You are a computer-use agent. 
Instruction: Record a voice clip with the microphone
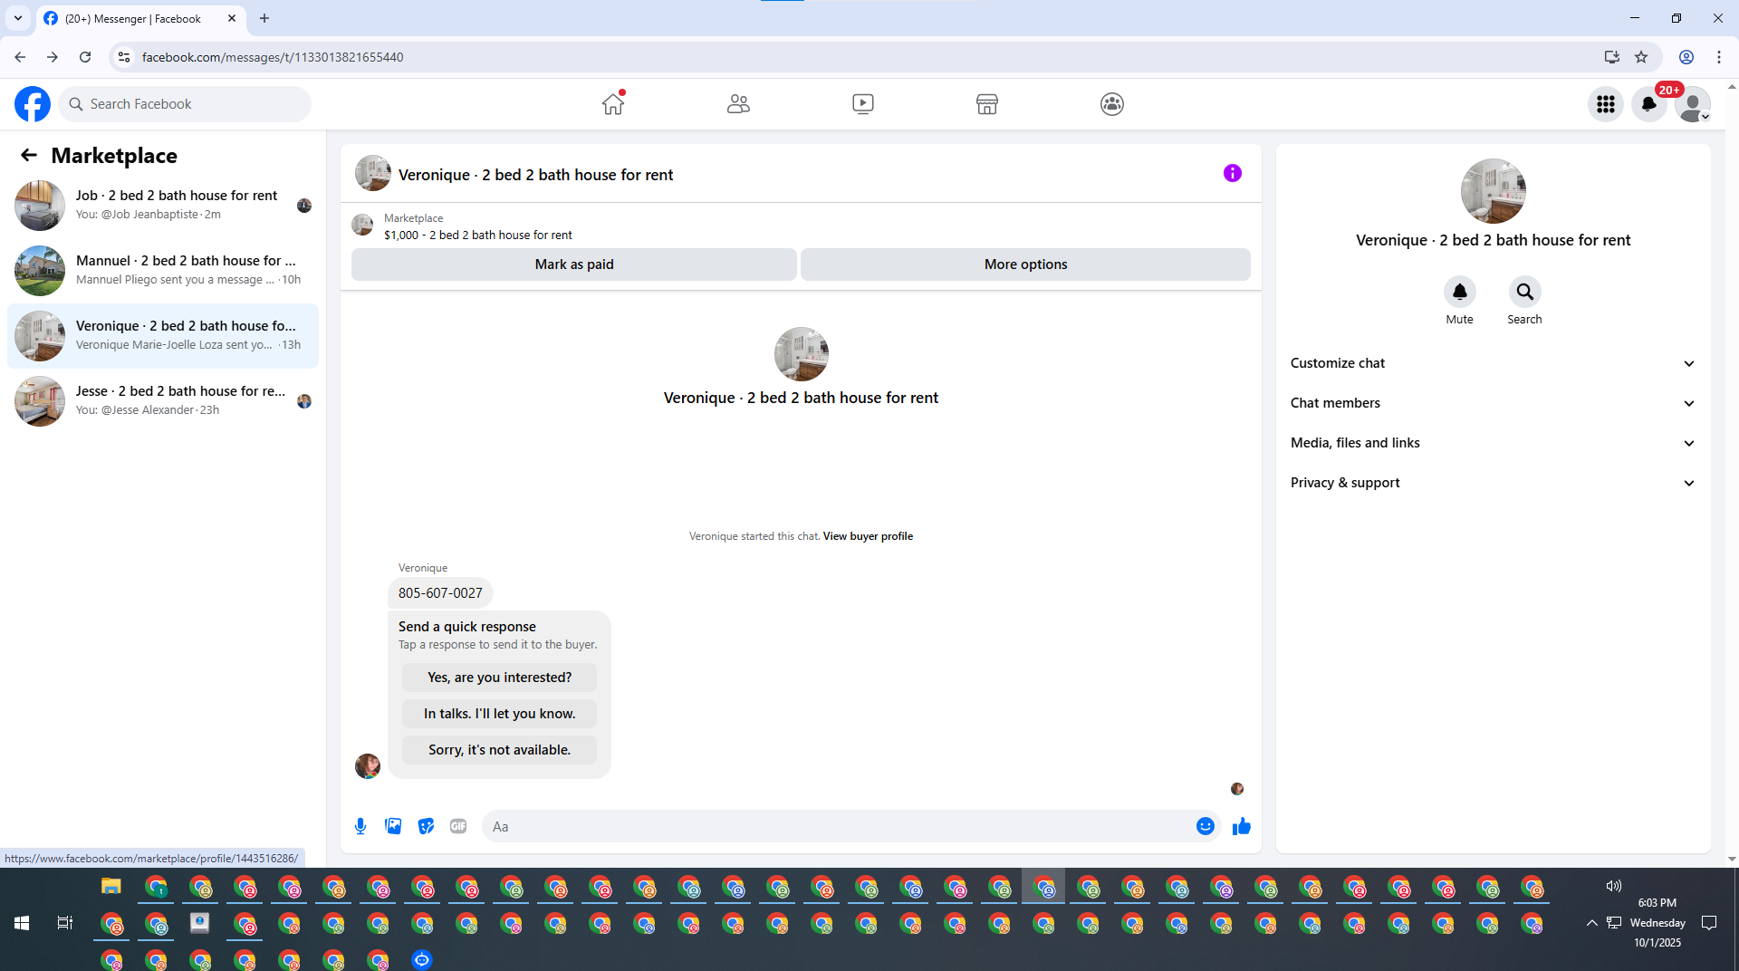pyautogui.click(x=360, y=826)
